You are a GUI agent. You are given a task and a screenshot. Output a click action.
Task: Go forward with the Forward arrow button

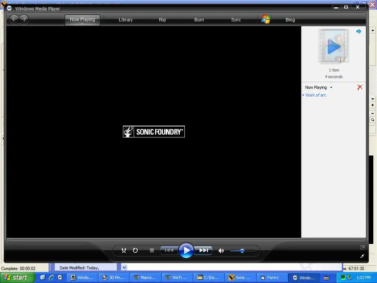tap(24, 19)
